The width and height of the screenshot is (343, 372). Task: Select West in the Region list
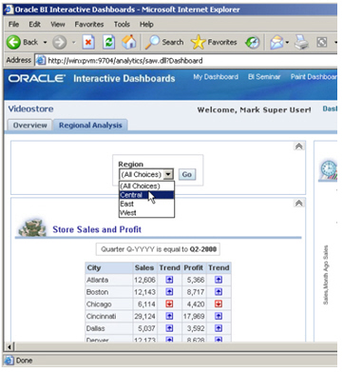(x=146, y=212)
